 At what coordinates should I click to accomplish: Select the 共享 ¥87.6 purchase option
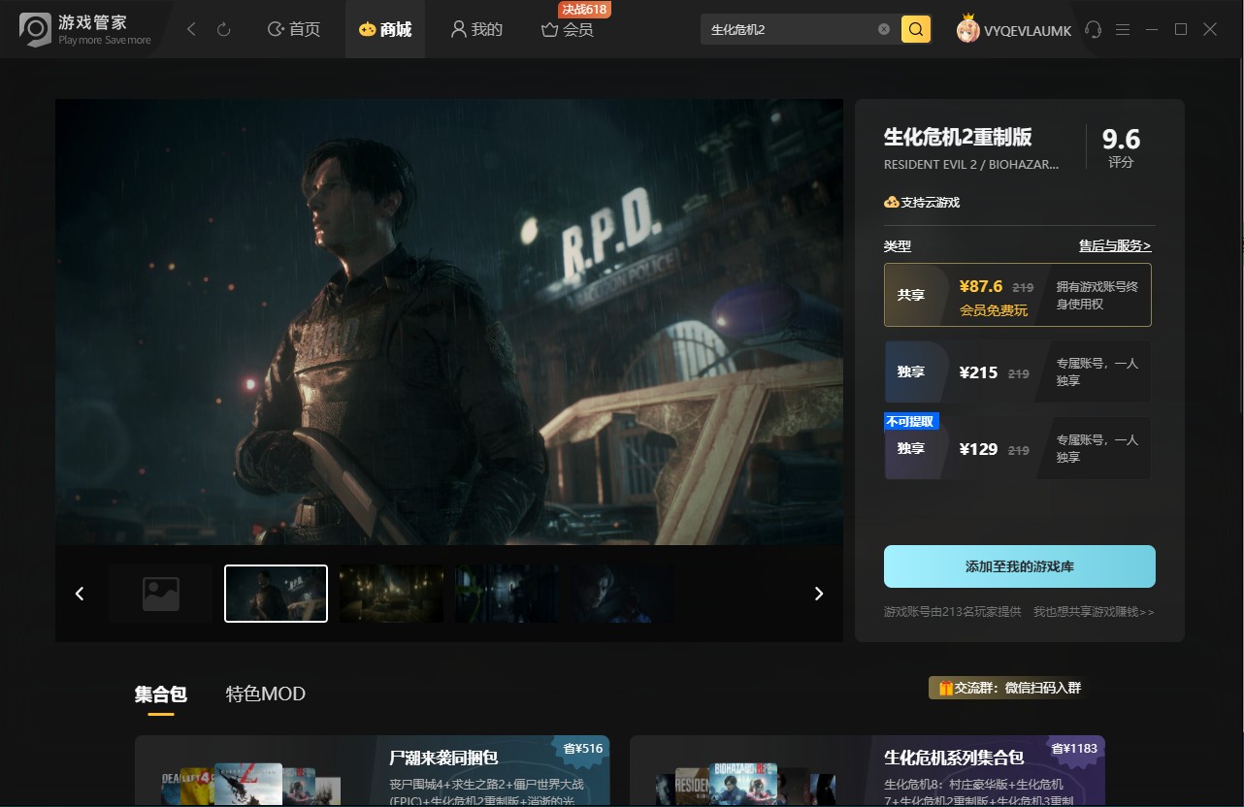tap(1018, 295)
